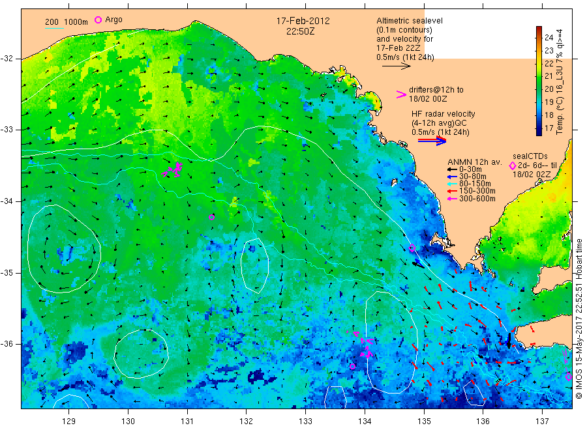Click the longitude label 136
This screenshot has height=430, width=587.
[483, 422]
